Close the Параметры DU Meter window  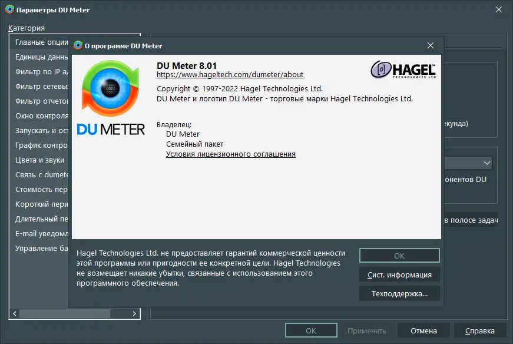pos(498,9)
